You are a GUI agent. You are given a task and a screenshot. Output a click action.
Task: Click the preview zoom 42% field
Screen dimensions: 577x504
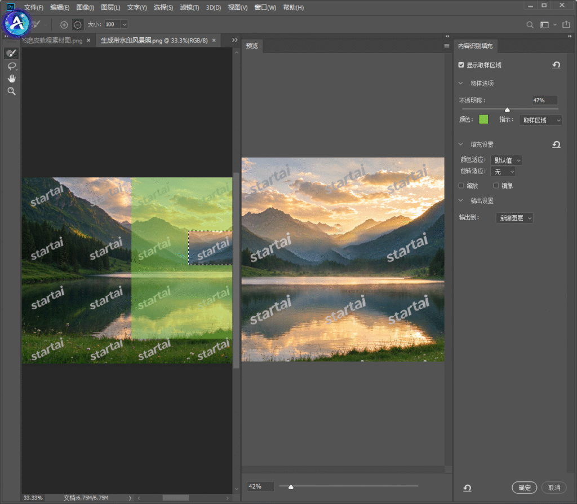[x=260, y=487]
